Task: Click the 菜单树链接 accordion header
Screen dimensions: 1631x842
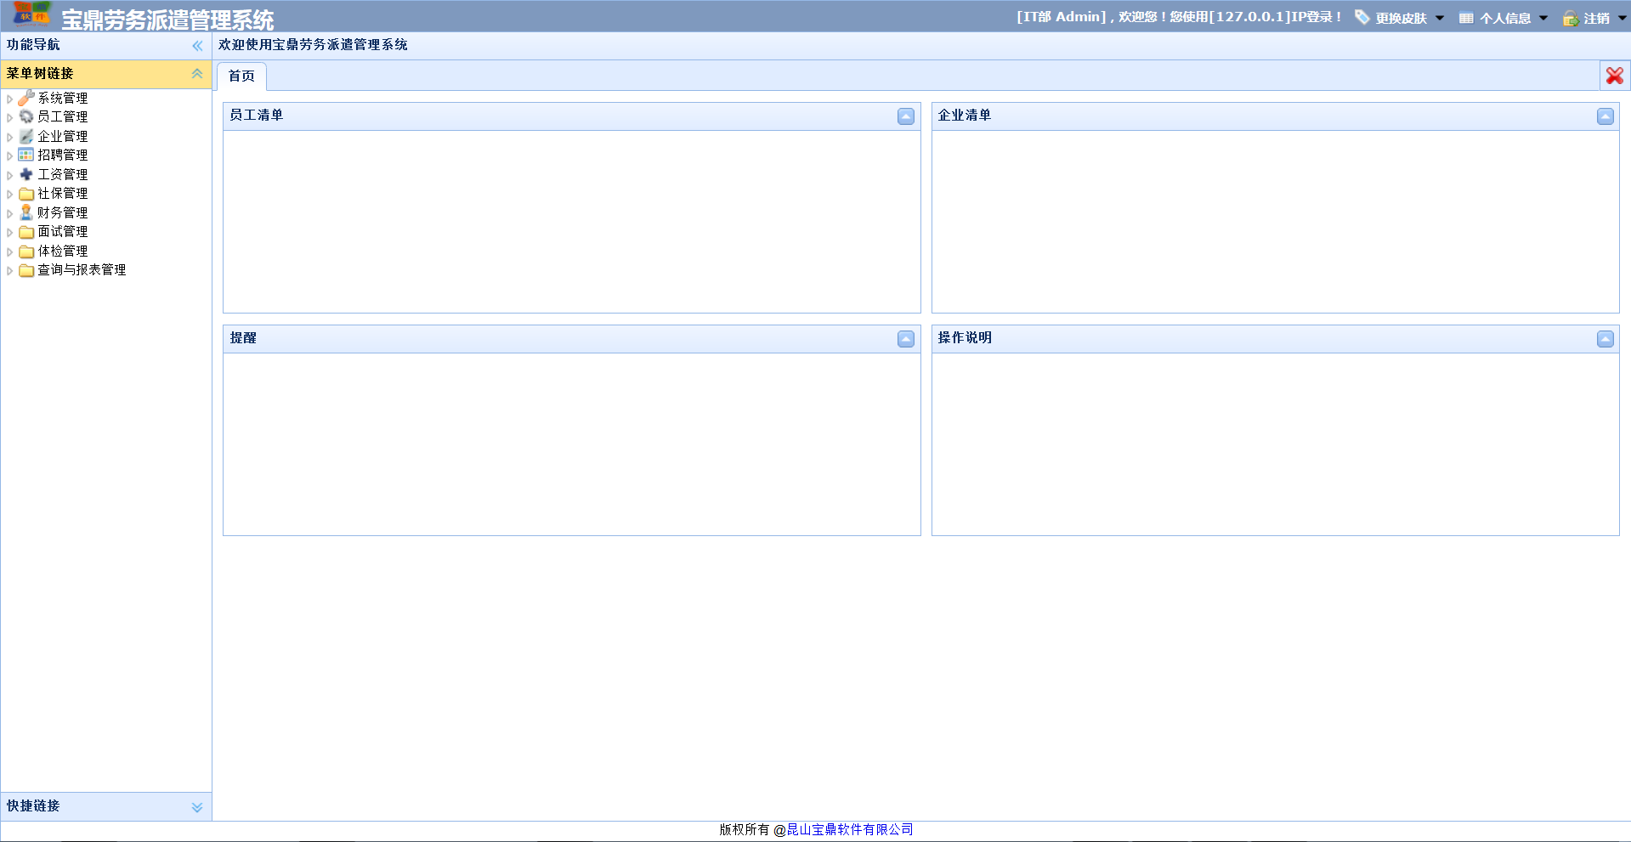Action: click(106, 74)
